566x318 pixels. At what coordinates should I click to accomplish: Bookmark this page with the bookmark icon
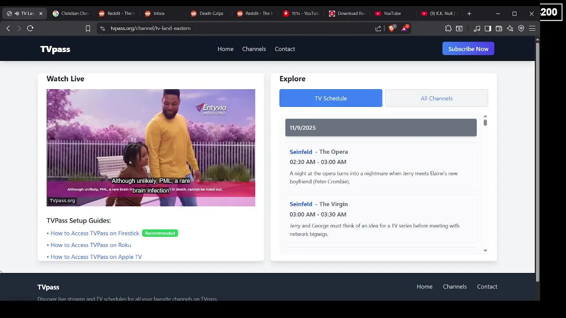(x=88, y=28)
